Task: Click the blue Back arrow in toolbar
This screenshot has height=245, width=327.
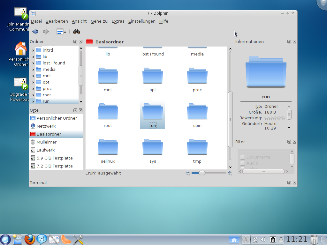Action: coord(35,32)
